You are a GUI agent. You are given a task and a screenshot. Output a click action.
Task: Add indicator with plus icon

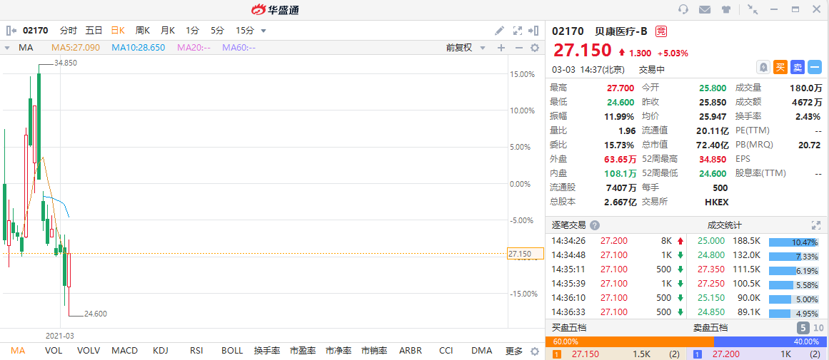click(501, 48)
